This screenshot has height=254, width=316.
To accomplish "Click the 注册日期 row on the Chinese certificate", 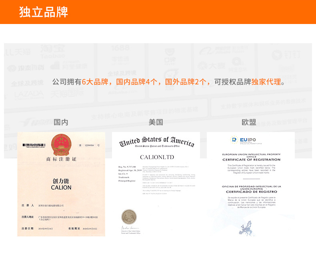I will pos(37,229).
